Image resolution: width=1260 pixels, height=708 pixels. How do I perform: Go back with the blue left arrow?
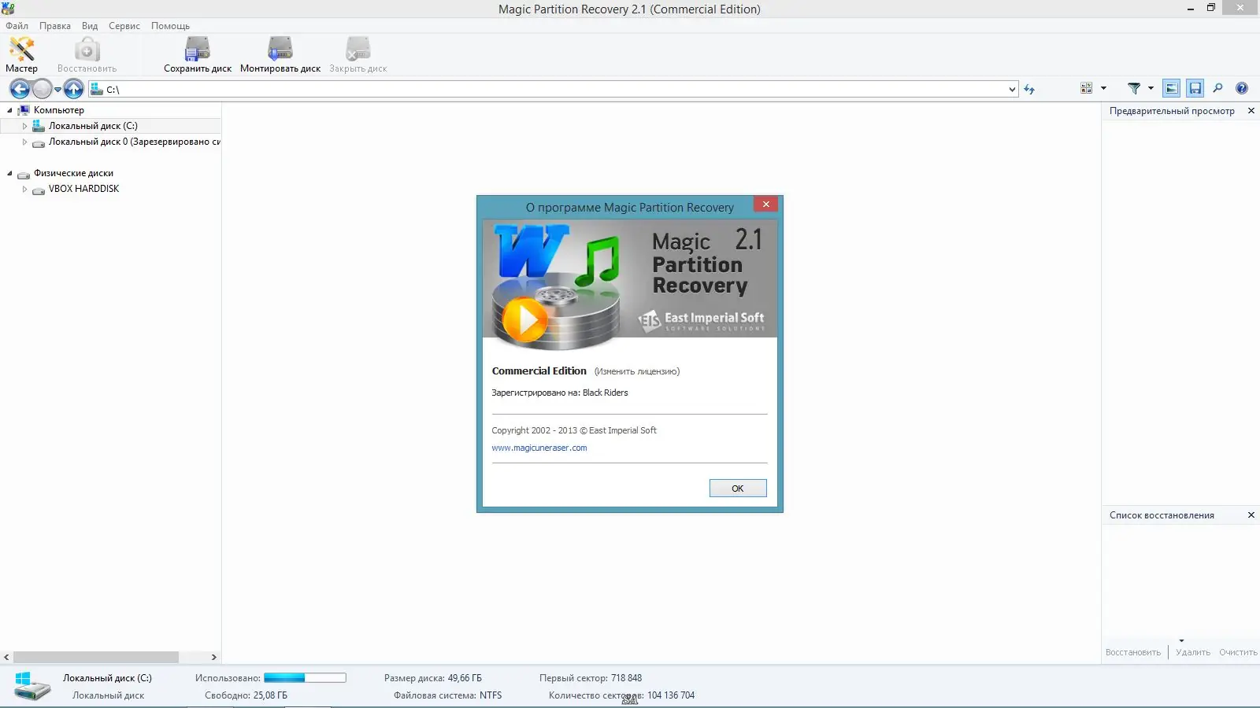pos(20,89)
